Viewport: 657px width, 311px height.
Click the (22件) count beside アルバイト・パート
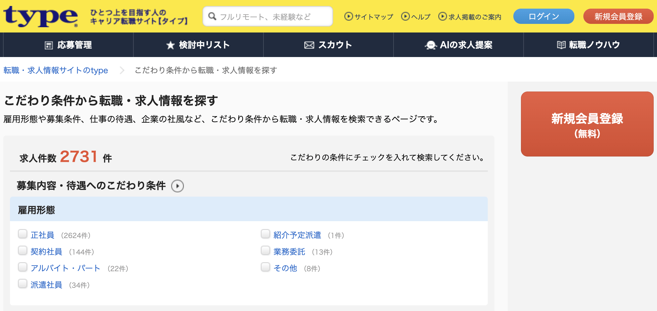[x=118, y=269]
